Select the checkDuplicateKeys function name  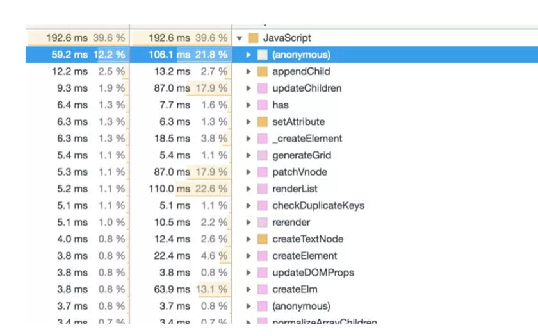tap(318, 205)
